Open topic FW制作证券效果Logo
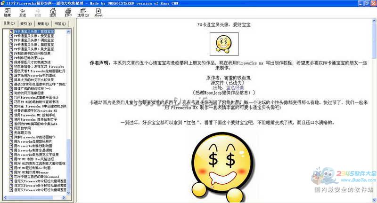Viewport: 377px width, 203px height. [29, 58]
